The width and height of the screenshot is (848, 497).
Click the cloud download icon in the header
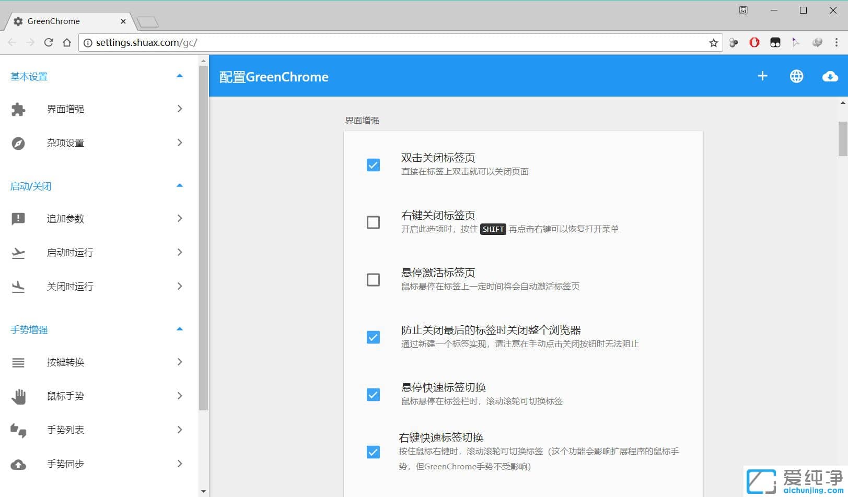tap(830, 76)
